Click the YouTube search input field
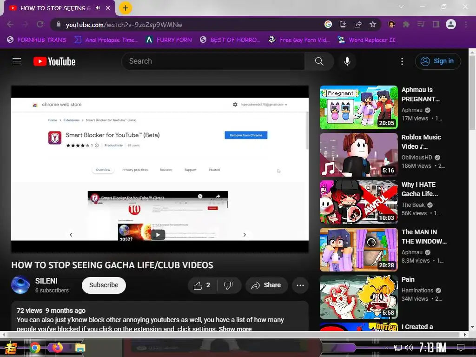The image size is (476, 357). point(213,61)
